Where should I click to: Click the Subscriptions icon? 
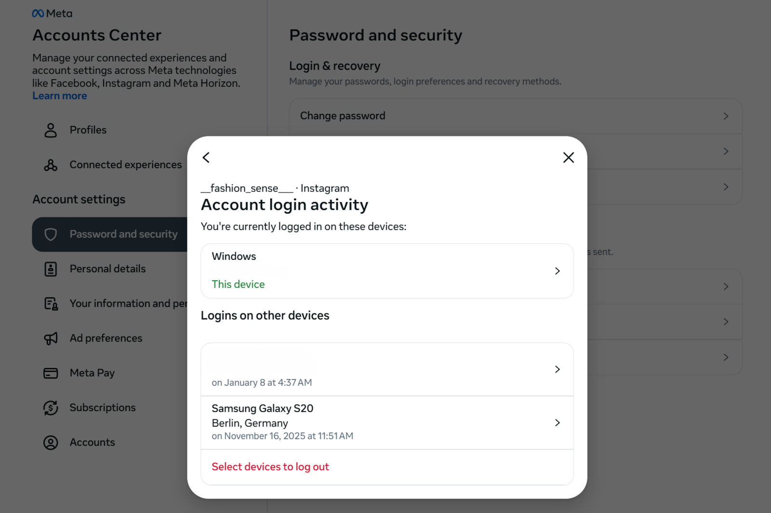(x=50, y=407)
